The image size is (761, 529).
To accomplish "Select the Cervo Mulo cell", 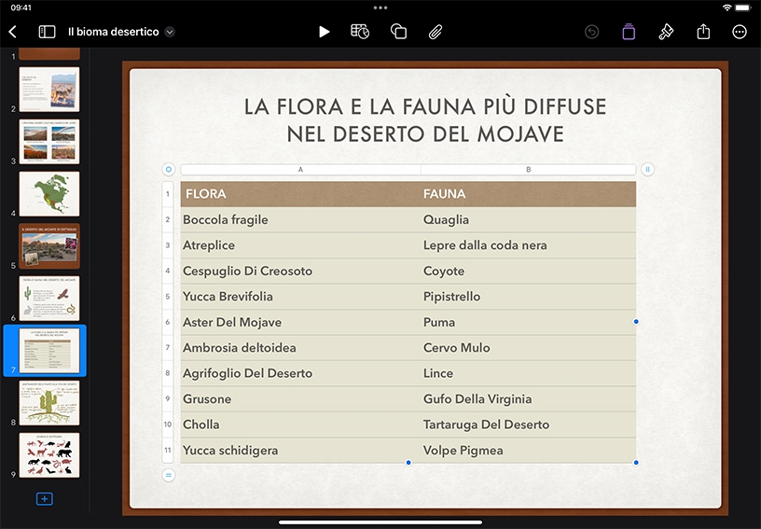I will point(529,348).
